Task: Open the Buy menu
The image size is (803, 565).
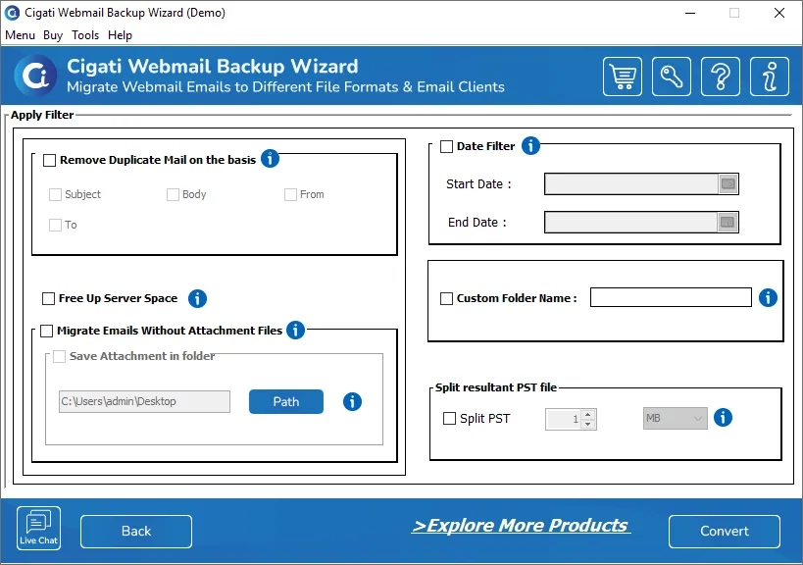Action: tap(53, 35)
